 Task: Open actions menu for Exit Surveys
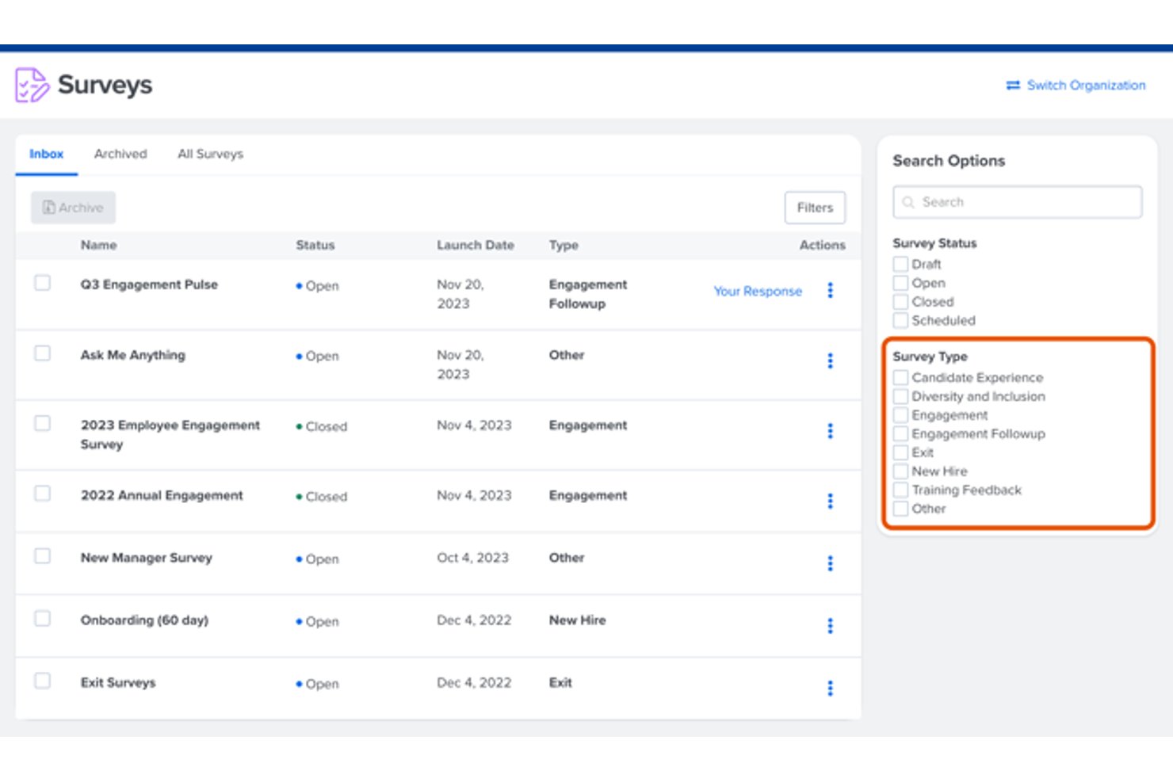830,688
